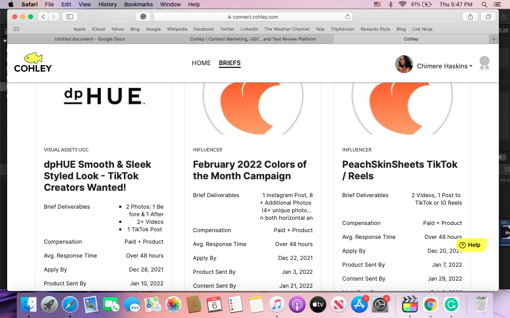Open Finder from the dock
The height and width of the screenshot is (318, 510).
29,305
